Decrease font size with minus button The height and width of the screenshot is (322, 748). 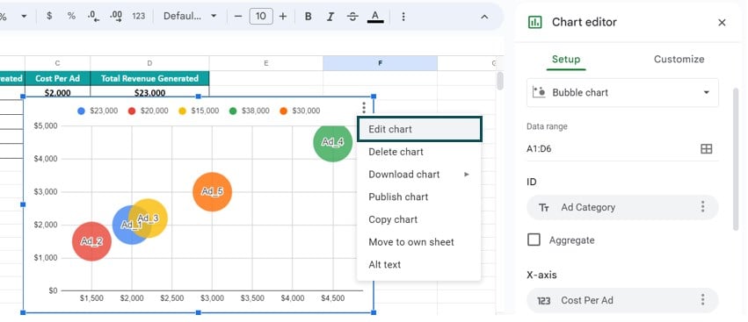238,16
